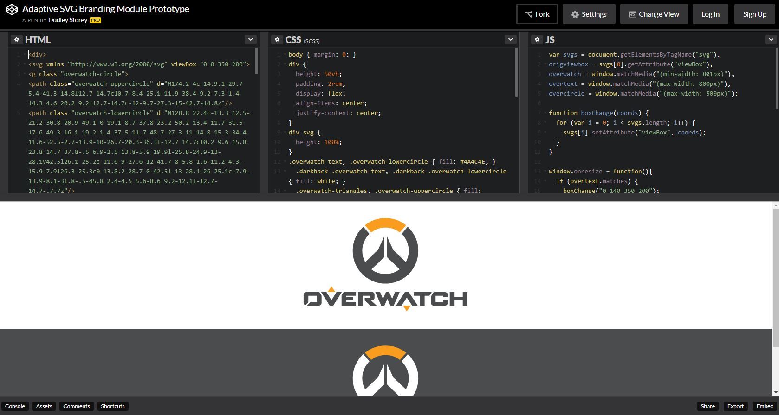Click the CSS editor vertical scrollbar
The height and width of the screenshot is (415, 779).
point(516,72)
